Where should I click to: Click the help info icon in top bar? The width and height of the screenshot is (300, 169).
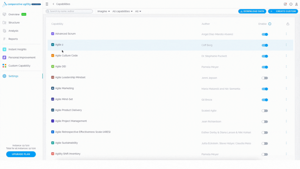[291, 4]
